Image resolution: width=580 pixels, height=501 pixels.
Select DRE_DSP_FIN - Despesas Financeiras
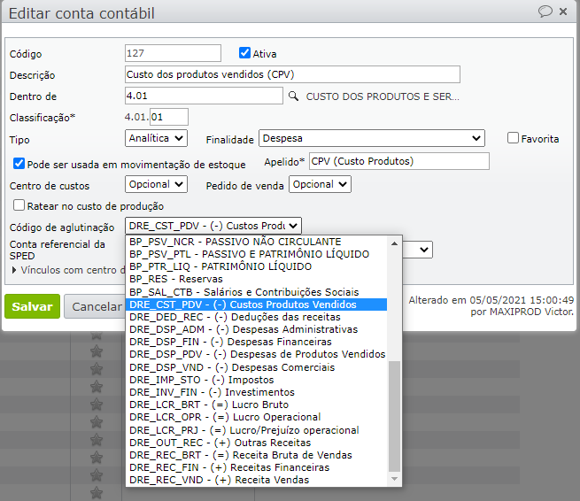pos(256,342)
